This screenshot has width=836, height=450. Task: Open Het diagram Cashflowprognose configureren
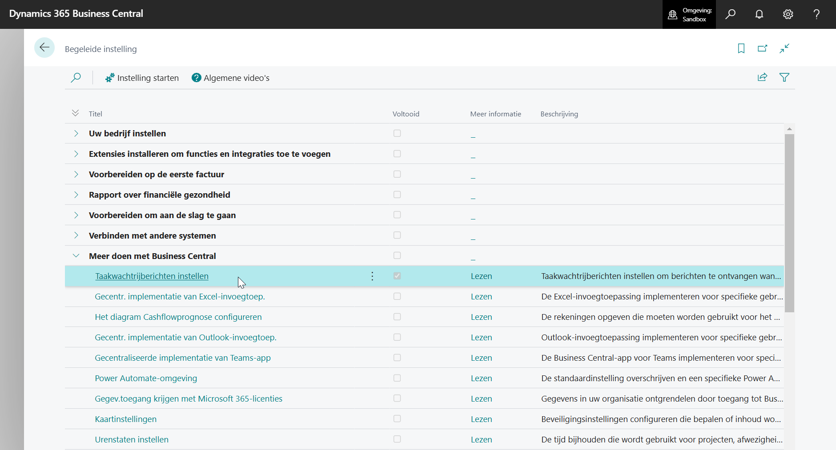click(x=178, y=317)
